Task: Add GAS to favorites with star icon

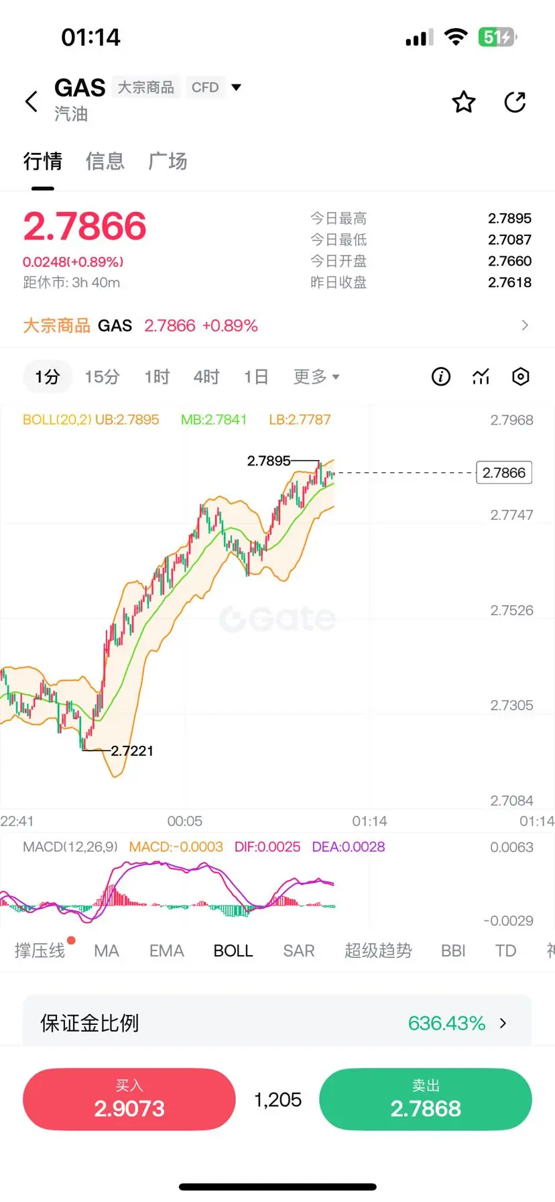Action: 463,102
